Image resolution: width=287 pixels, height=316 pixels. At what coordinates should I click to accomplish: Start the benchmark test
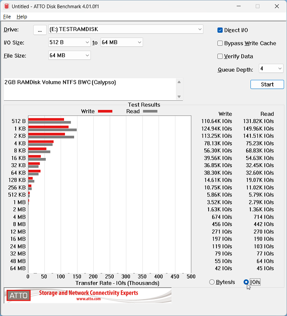click(x=267, y=84)
